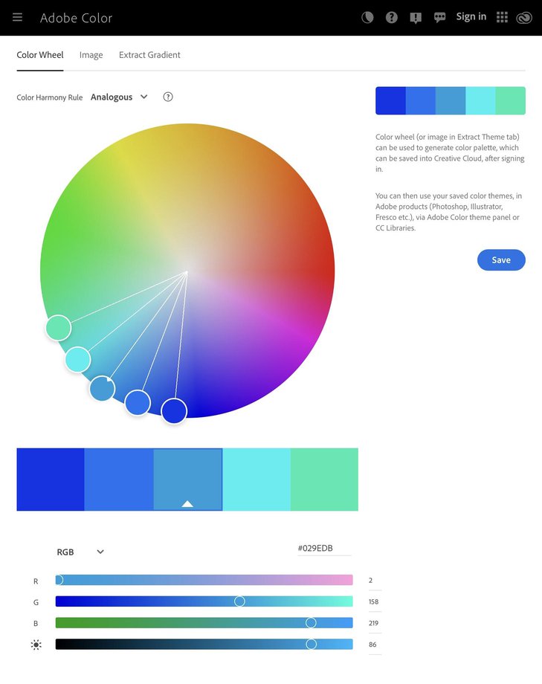This screenshot has width=542, height=684.
Task: Expand the Analogous dropdown chevron
Action: [143, 97]
